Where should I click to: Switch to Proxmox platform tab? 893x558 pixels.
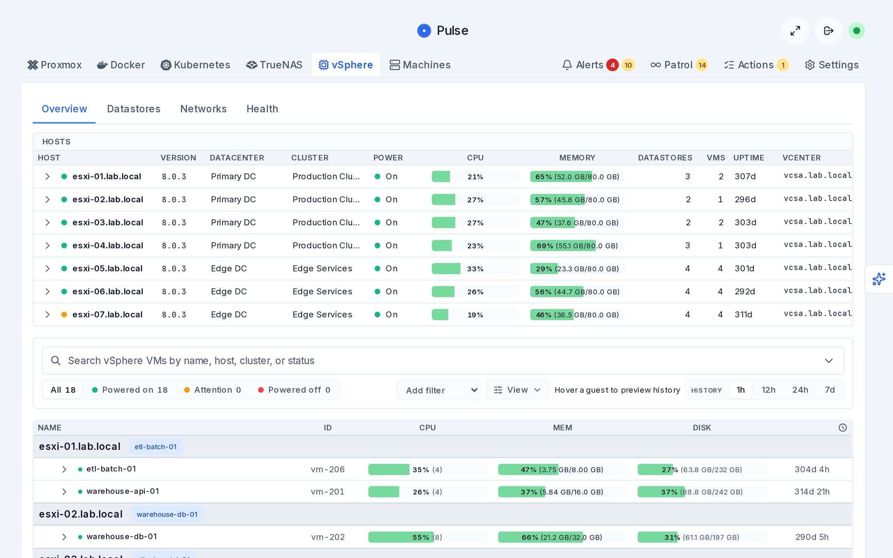54,65
